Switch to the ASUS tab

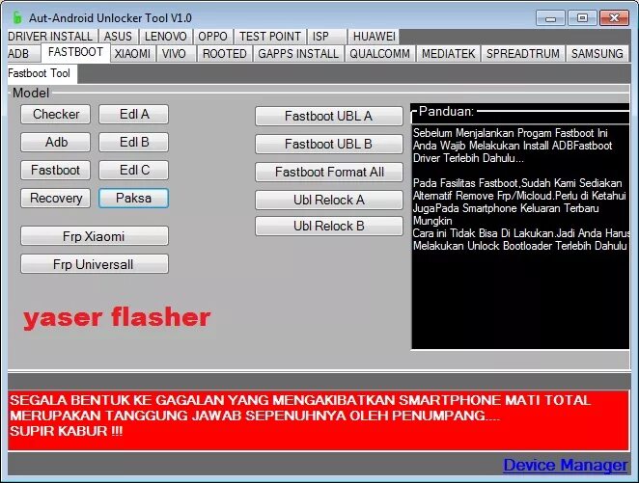click(x=118, y=37)
